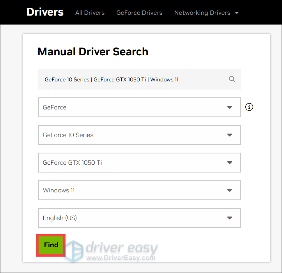Click the arrow on Windows 11 dropdown
Screen dimensions: 282x273
[x=230, y=190]
